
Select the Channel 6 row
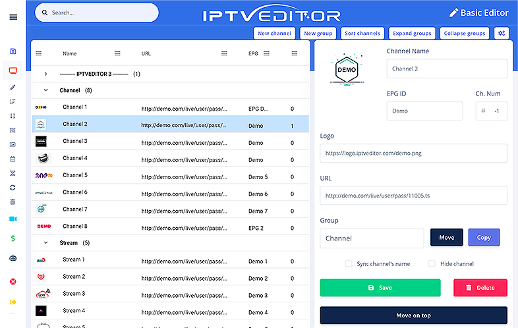coord(171,192)
